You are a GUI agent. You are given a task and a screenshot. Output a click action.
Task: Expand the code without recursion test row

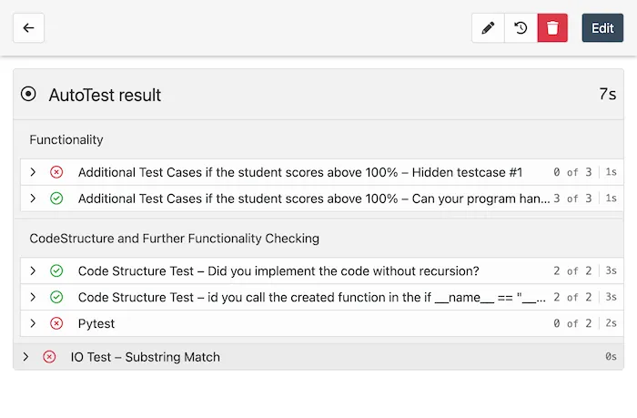(x=33, y=271)
